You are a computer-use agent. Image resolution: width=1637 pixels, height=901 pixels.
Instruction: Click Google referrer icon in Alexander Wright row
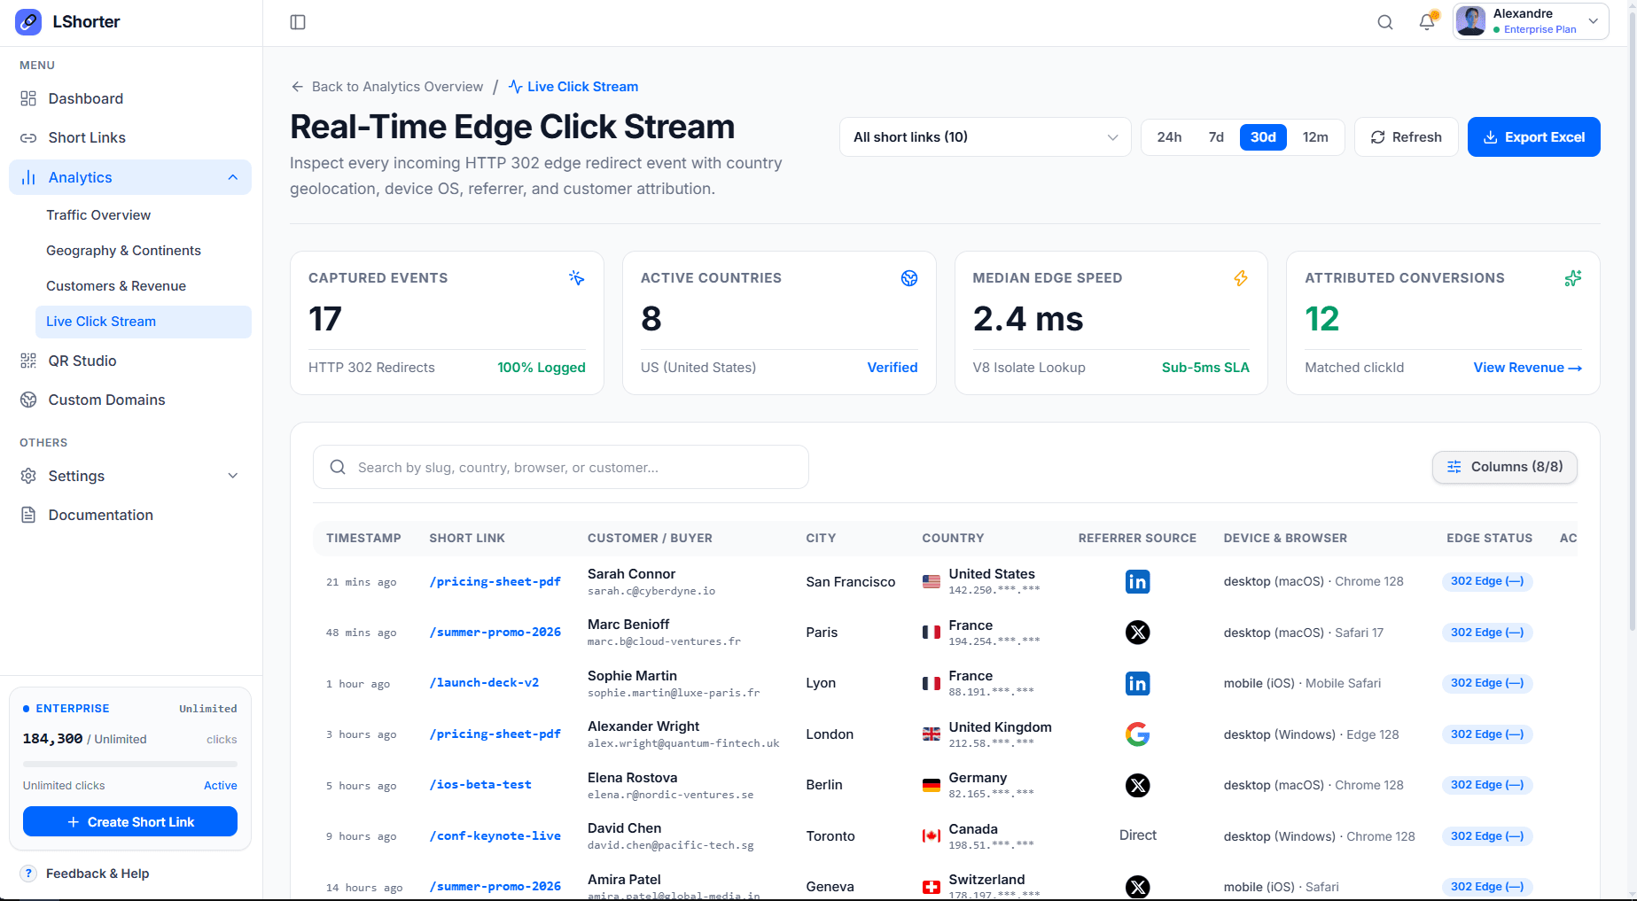click(1137, 734)
